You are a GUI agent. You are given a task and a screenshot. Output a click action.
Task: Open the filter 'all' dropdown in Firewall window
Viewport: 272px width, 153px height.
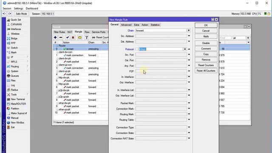click(248, 38)
